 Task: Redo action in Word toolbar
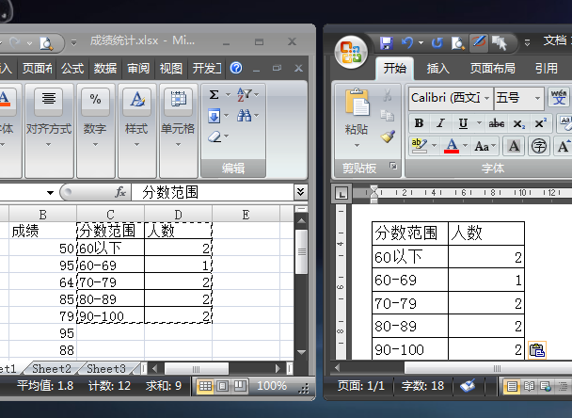click(437, 43)
